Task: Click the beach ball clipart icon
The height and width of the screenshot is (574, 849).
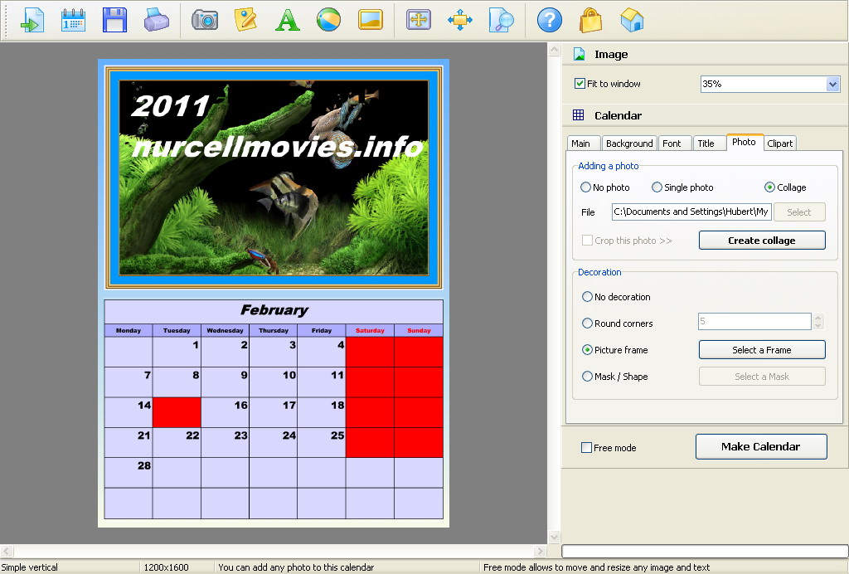Action: tap(328, 21)
